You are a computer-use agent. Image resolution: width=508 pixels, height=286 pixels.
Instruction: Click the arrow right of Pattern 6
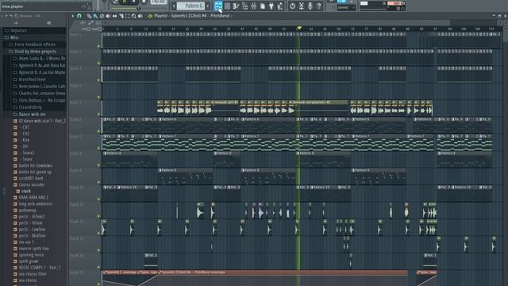click(x=208, y=6)
